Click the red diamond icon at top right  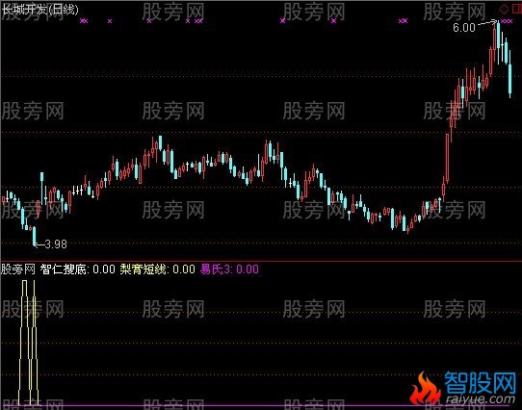pyautogui.click(x=505, y=10)
